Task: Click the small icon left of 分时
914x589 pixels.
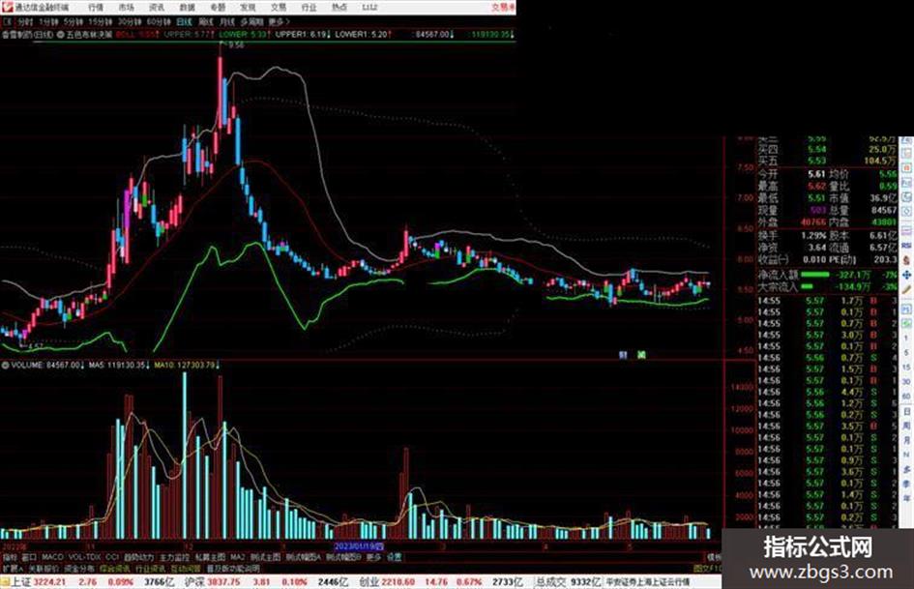Action: point(8,22)
